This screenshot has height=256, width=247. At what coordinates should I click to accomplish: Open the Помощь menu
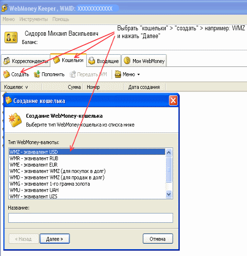point(61,19)
